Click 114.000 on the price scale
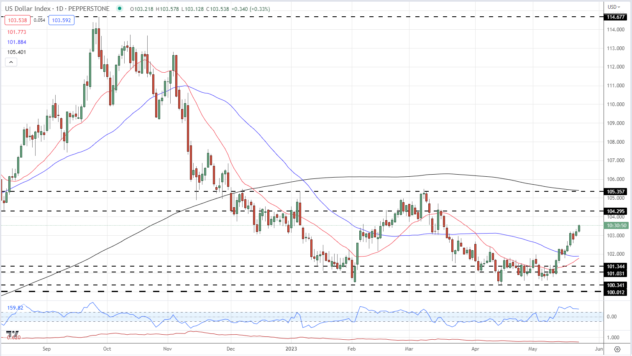 pyautogui.click(x=616, y=30)
